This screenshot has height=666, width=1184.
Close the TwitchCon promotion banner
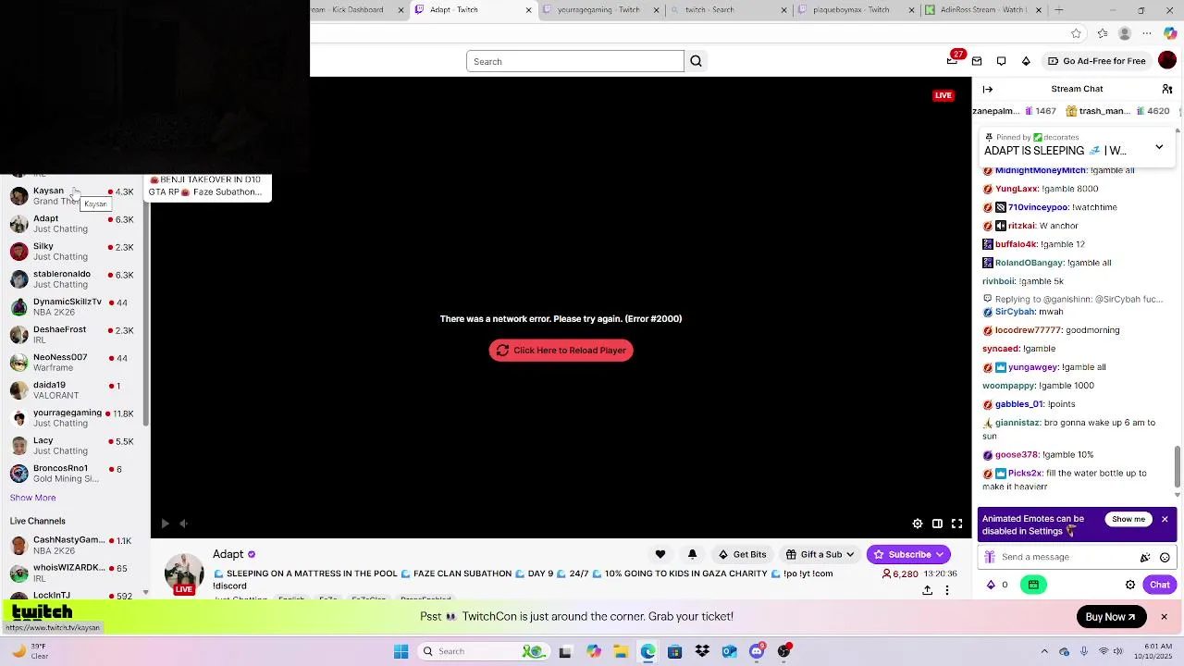(1164, 617)
